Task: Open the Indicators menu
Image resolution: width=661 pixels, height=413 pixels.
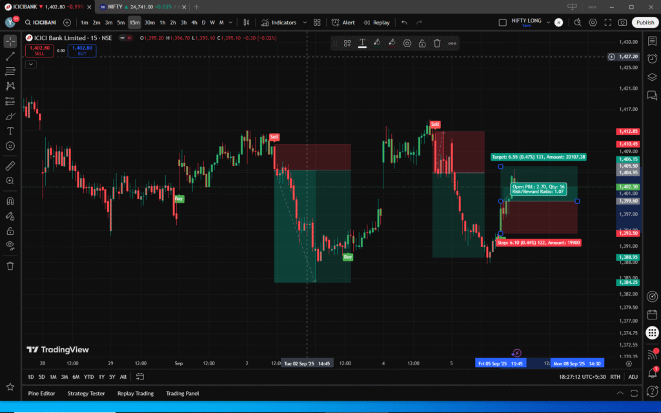Action: 279,23
